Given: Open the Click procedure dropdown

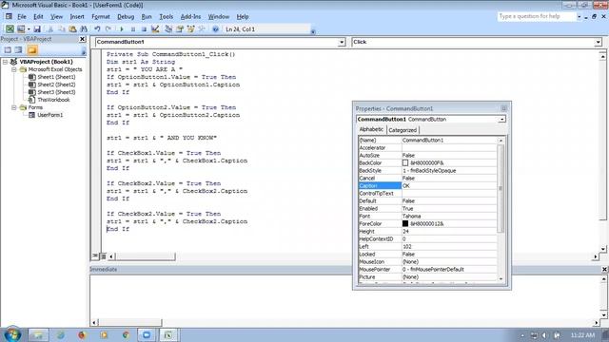Looking at the screenshot, I should [599, 42].
